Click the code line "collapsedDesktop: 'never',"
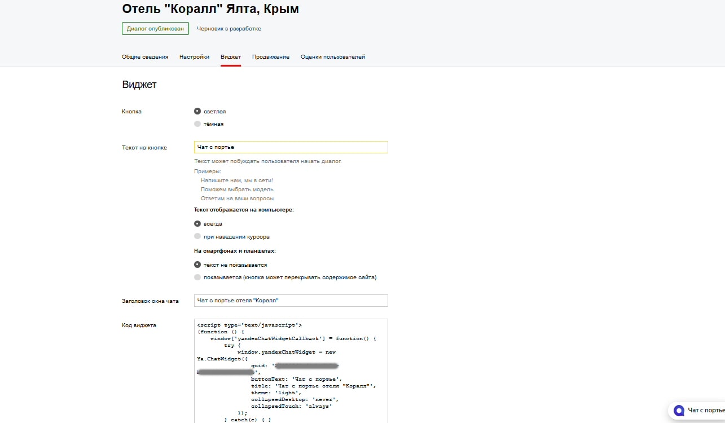The height and width of the screenshot is (423, 725). coord(295,400)
